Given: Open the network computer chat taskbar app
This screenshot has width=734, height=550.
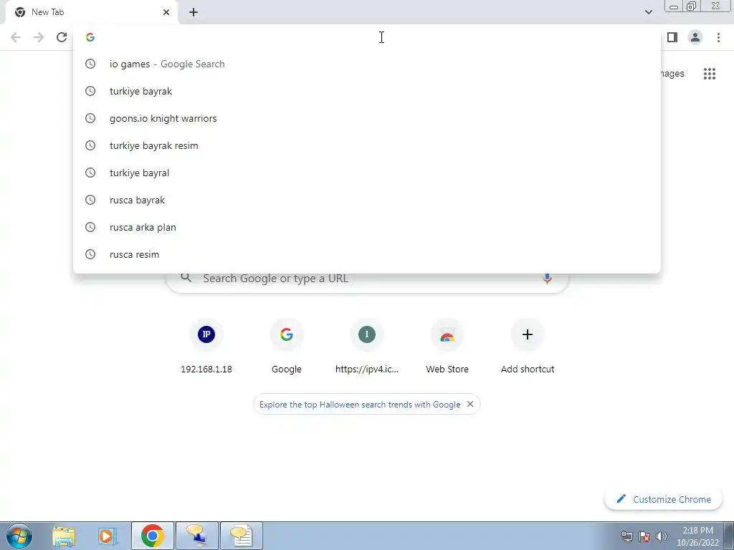Looking at the screenshot, I should pyautogui.click(x=196, y=536).
